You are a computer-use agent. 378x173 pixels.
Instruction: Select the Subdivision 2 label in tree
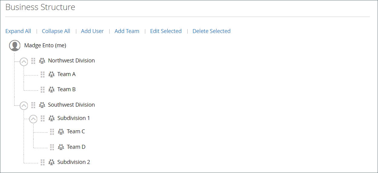click(x=74, y=162)
